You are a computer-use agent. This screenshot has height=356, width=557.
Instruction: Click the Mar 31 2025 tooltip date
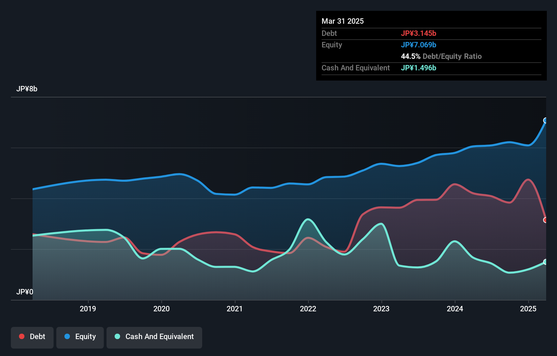(x=343, y=21)
